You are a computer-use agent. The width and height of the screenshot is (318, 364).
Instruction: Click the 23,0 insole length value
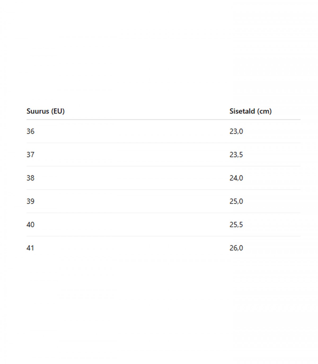point(236,131)
